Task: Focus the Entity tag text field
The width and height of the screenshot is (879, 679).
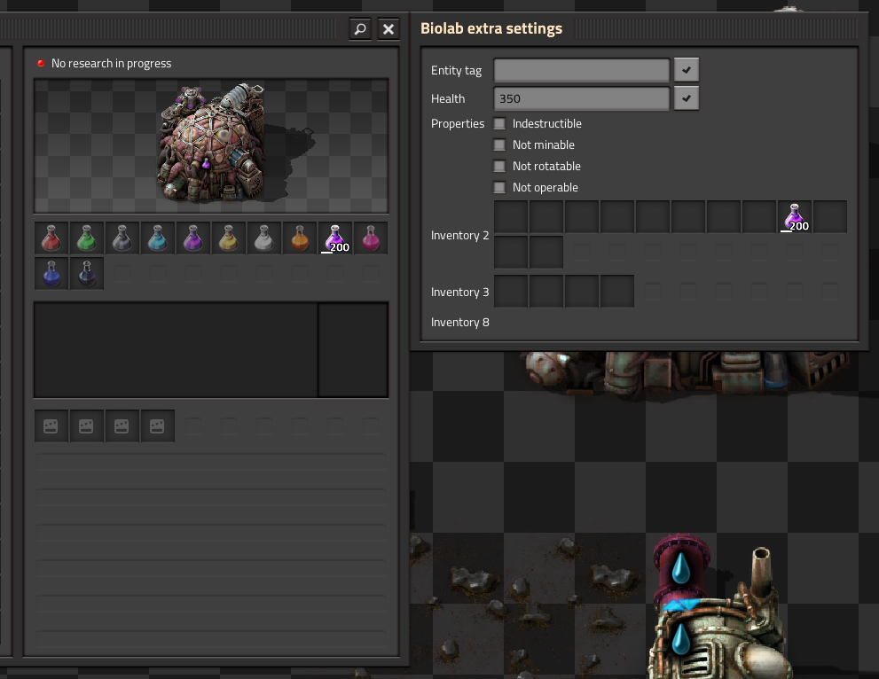Action: [581, 70]
